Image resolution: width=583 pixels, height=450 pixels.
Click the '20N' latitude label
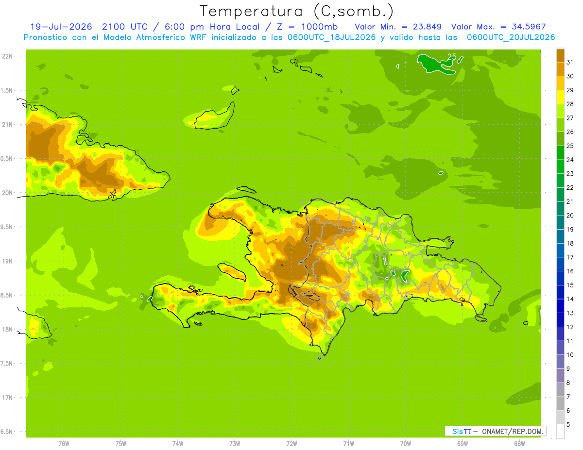point(8,193)
